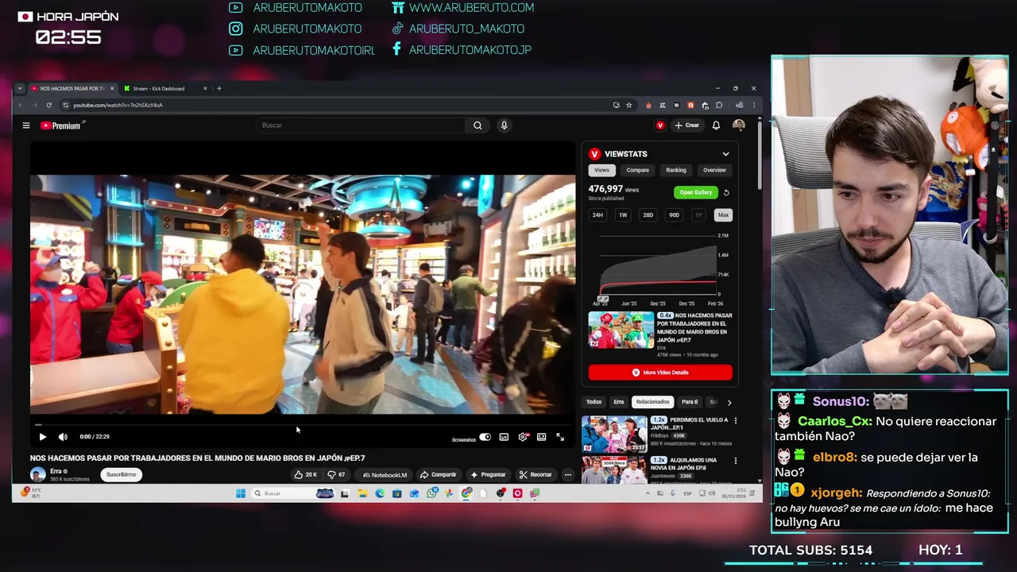Viewport: 1017px width, 572px height.
Task: Refresh ViewStats data icon
Action: [726, 192]
